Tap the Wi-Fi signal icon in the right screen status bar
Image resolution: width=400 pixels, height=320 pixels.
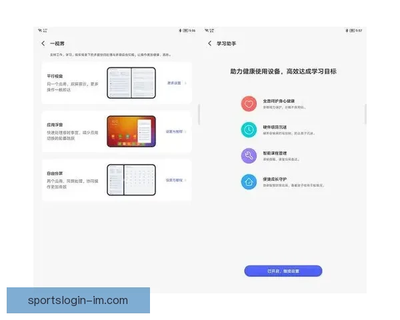point(207,31)
